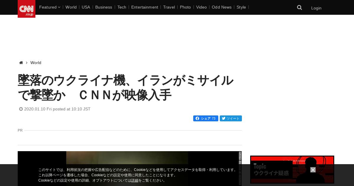Open the USA section
This screenshot has width=354, height=186.
pyautogui.click(x=86, y=7)
